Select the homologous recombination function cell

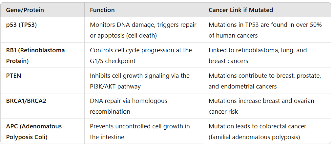(x=129, y=106)
